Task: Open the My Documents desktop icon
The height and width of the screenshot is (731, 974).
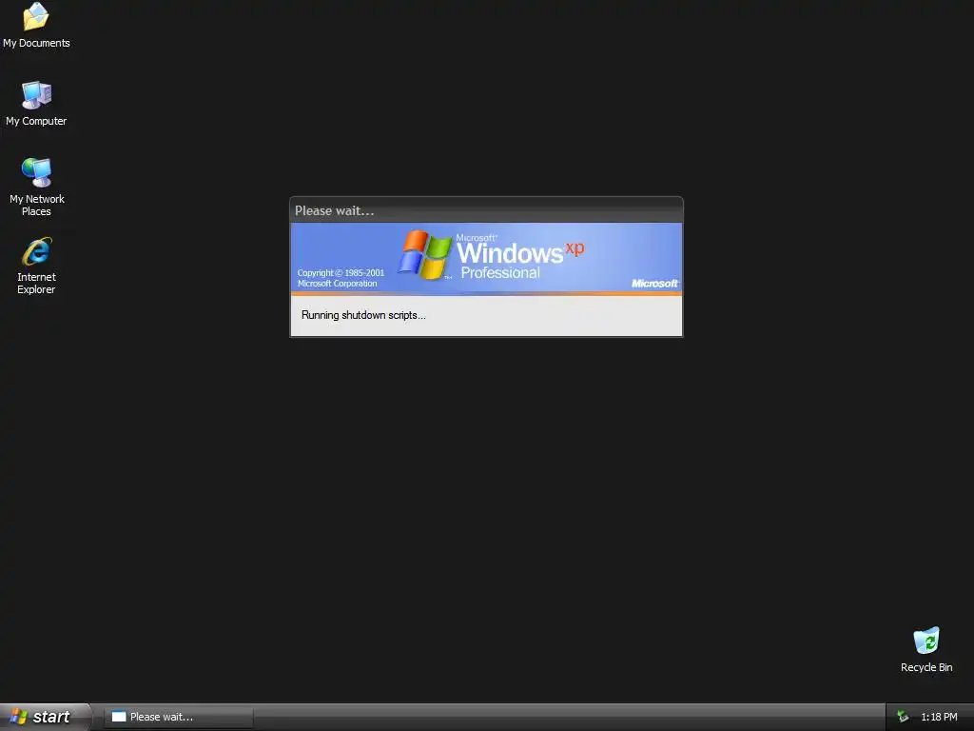Action: (x=36, y=25)
